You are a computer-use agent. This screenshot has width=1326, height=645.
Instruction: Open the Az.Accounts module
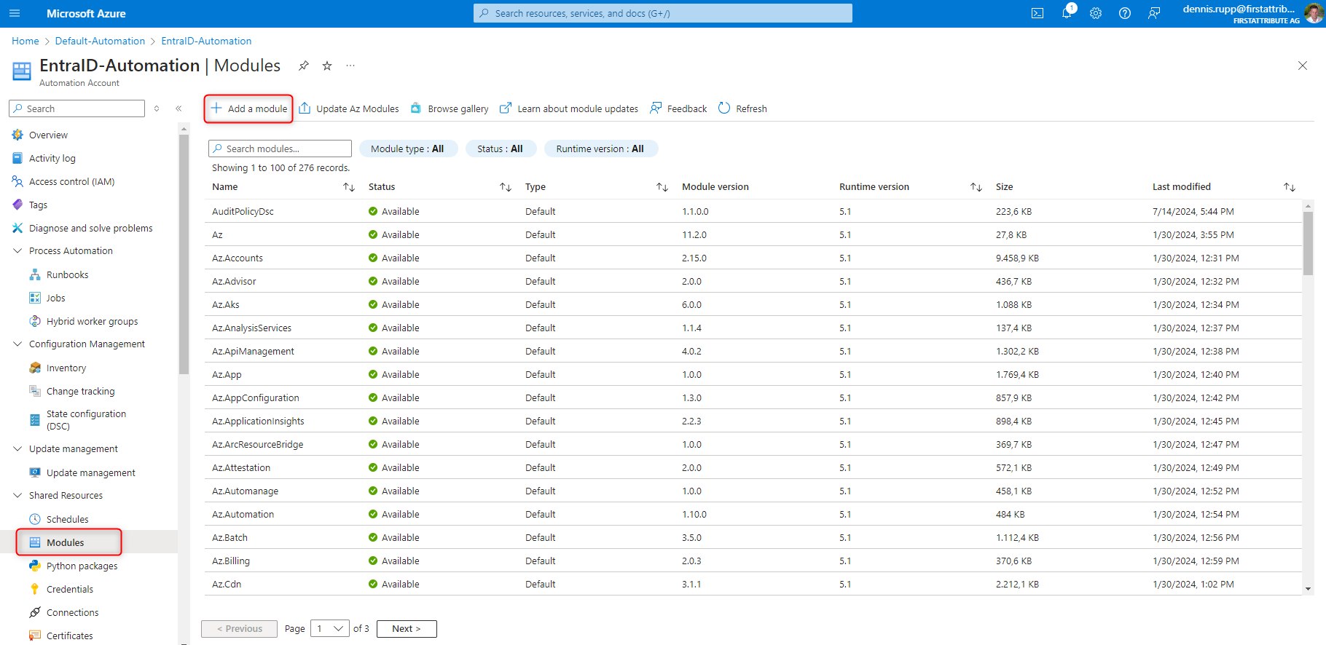click(238, 258)
